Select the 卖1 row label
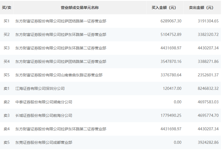 click(6, 88)
